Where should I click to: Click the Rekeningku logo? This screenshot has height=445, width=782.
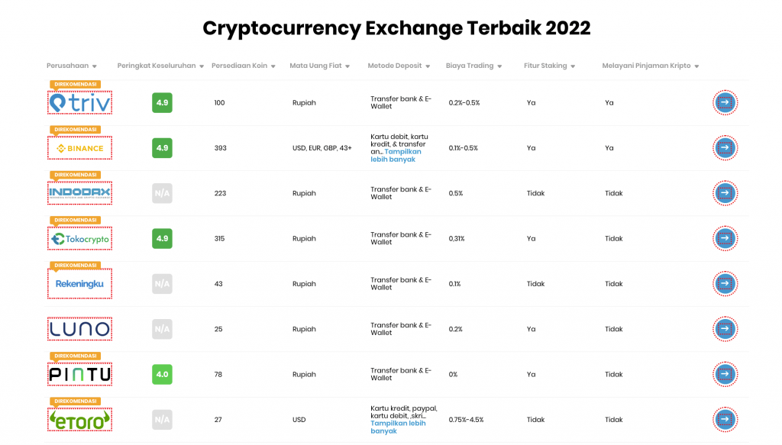pyautogui.click(x=79, y=283)
